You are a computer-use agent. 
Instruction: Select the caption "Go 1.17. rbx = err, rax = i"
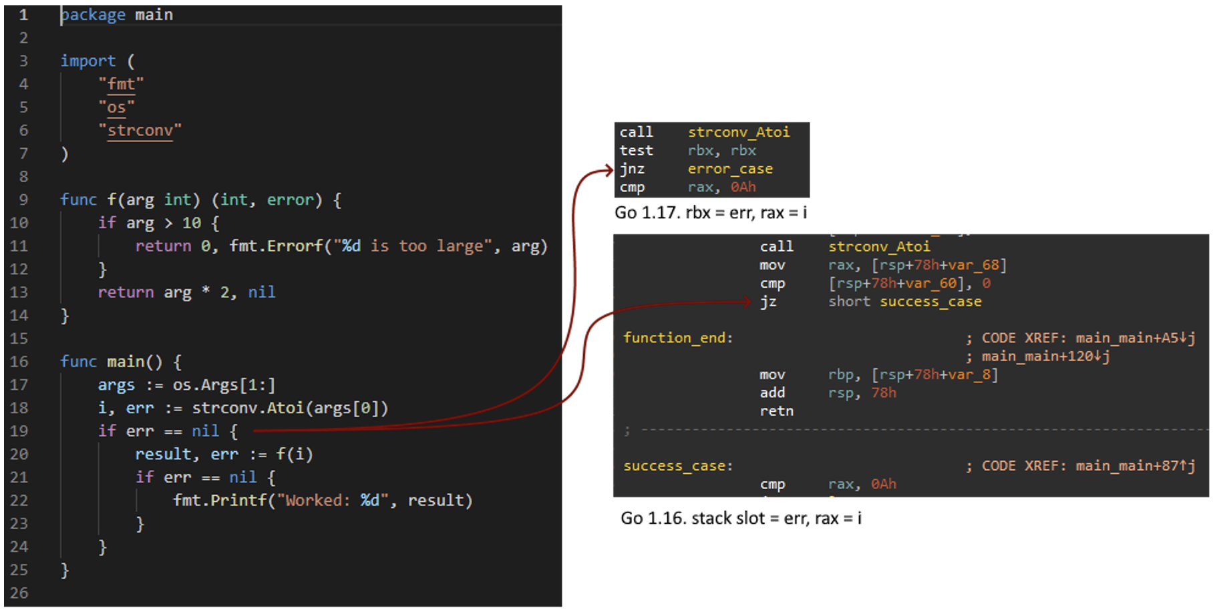(x=710, y=212)
